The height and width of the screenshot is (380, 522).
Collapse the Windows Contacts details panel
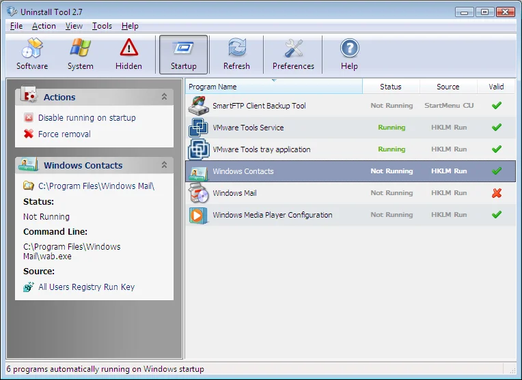[x=164, y=165]
